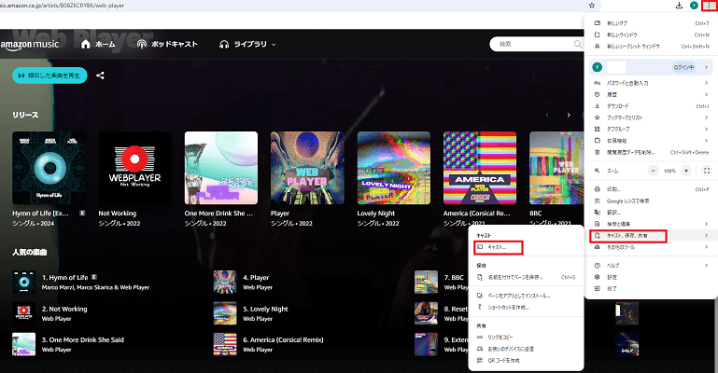Select 新しいウィンドウ in the Chrome menu
718x373 pixels.
point(651,35)
